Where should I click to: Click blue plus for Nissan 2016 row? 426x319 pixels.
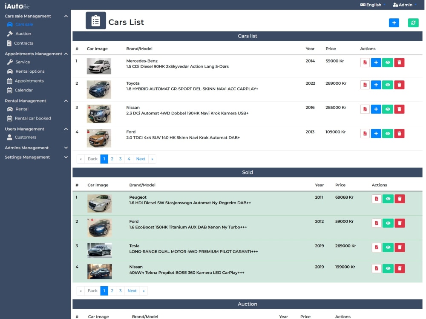[x=376, y=109]
